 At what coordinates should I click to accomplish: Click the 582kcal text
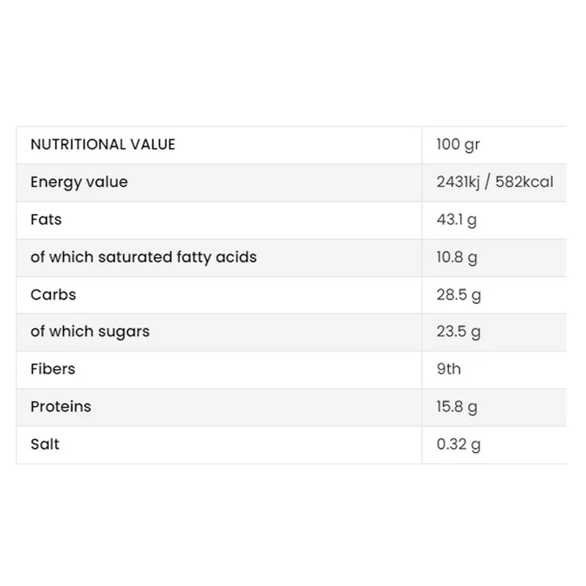[x=524, y=182]
